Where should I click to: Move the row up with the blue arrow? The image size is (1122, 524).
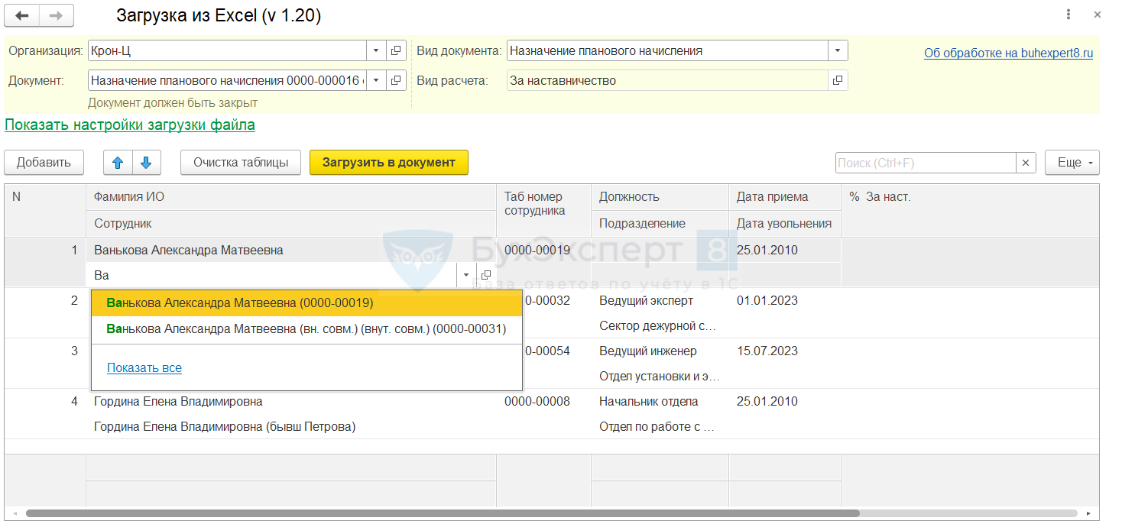[x=118, y=162]
